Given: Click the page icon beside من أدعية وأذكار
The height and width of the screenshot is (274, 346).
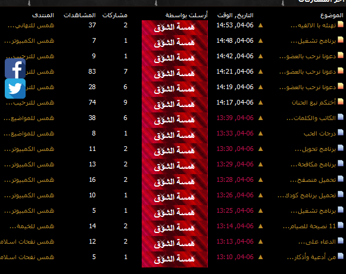Looking at the screenshot, I should point(341,256).
